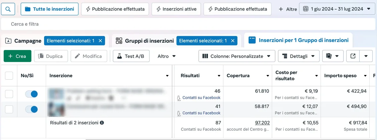Expand the Altro dropdown menu
This screenshot has width=377, height=140.
click(167, 56)
